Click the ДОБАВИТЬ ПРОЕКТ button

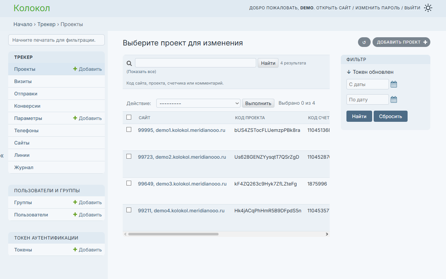401,42
